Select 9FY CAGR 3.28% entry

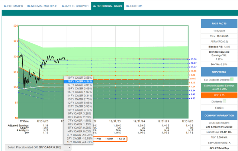[78, 114]
